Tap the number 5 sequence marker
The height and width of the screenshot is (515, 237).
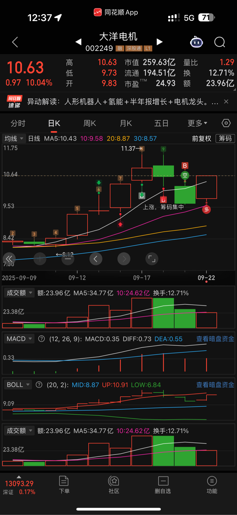pos(77,209)
